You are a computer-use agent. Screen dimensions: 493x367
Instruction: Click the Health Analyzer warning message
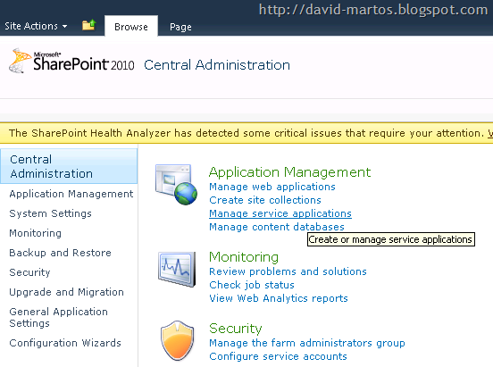pyautogui.click(x=246, y=133)
